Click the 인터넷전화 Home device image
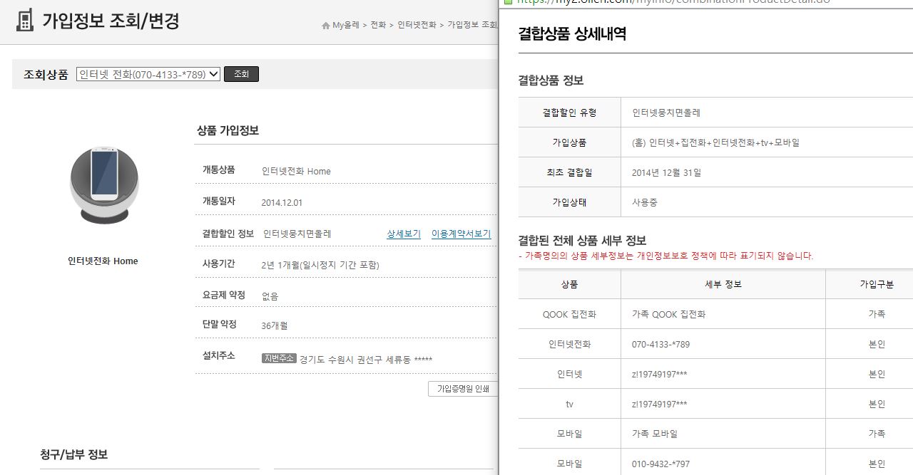The height and width of the screenshot is (475, 913). [x=104, y=184]
